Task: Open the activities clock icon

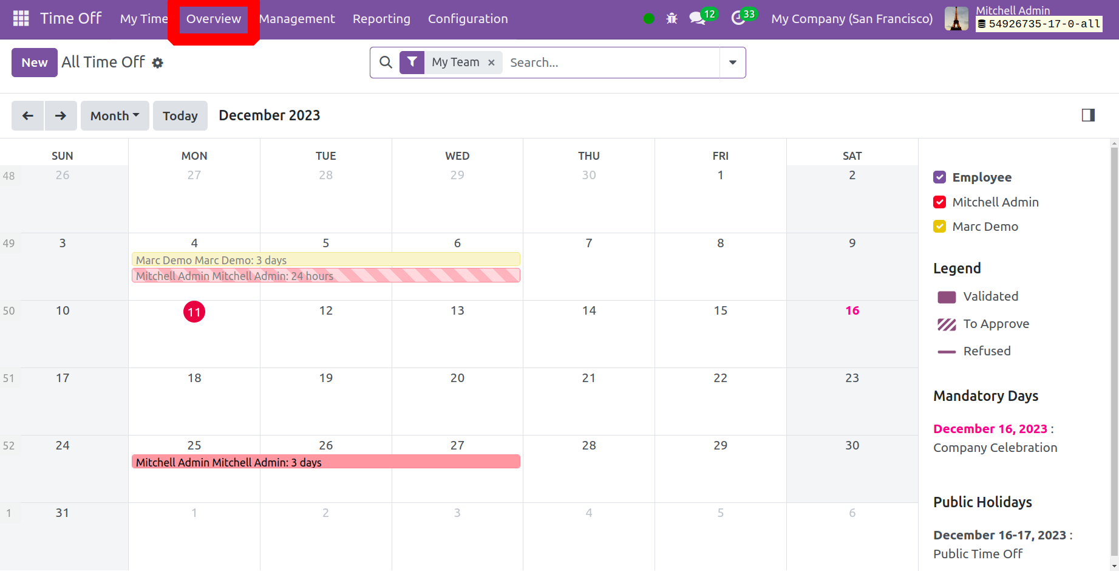Action: click(738, 19)
